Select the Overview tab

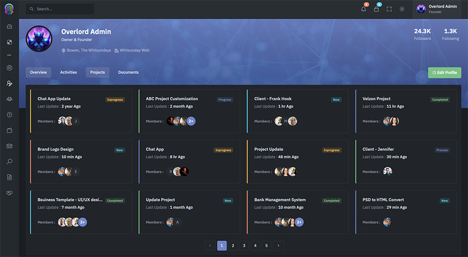click(38, 72)
